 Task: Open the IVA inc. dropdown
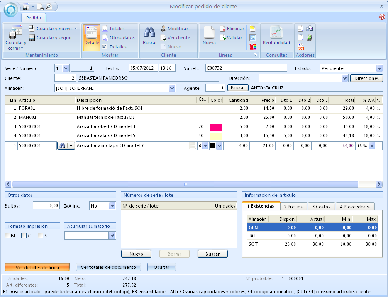[112, 205]
